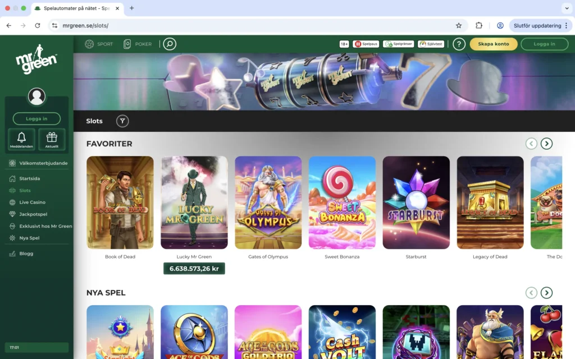Screen dimensions: 575x359
Task: Open the Aktuellt gift icon
Action: click(x=52, y=139)
